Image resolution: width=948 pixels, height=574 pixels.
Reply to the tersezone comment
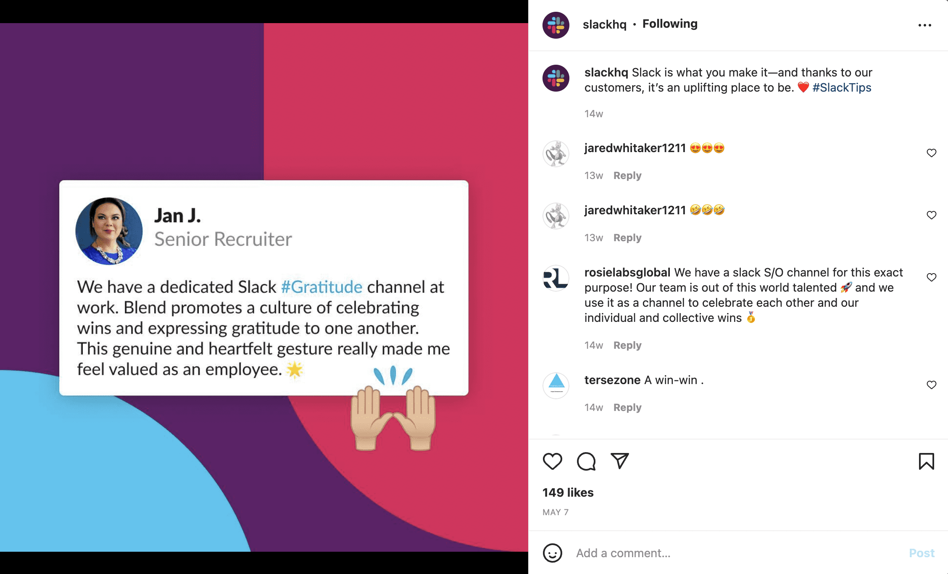[x=627, y=408]
